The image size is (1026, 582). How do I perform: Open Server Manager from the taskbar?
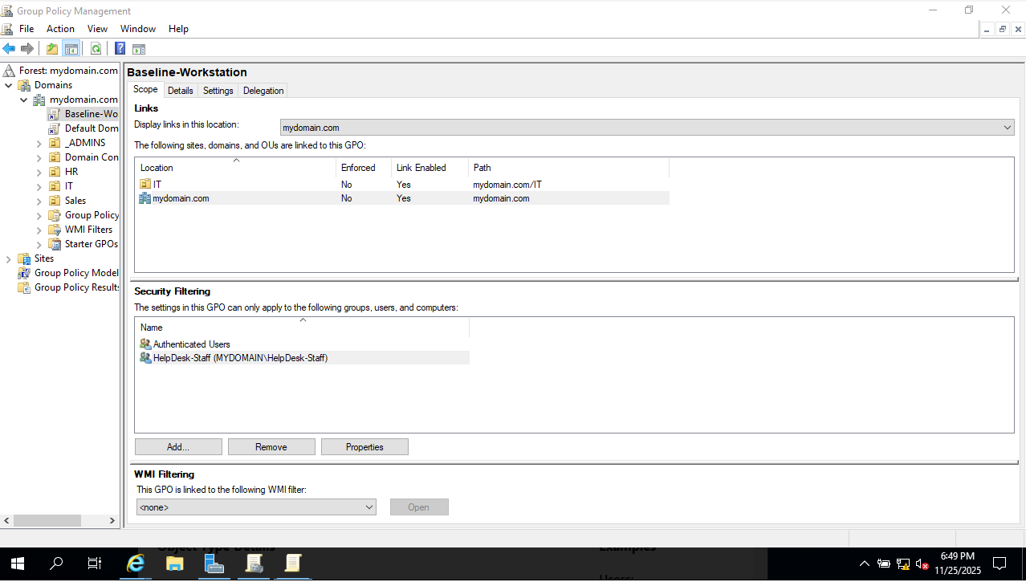(x=214, y=564)
